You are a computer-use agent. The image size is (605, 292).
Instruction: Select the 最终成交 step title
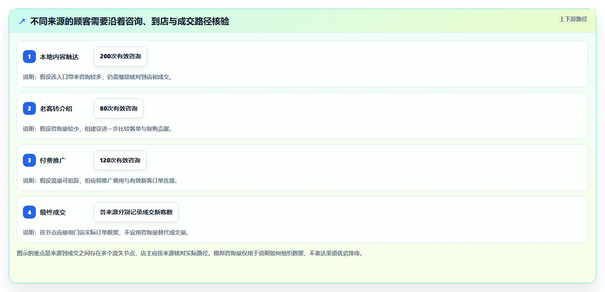(53, 212)
